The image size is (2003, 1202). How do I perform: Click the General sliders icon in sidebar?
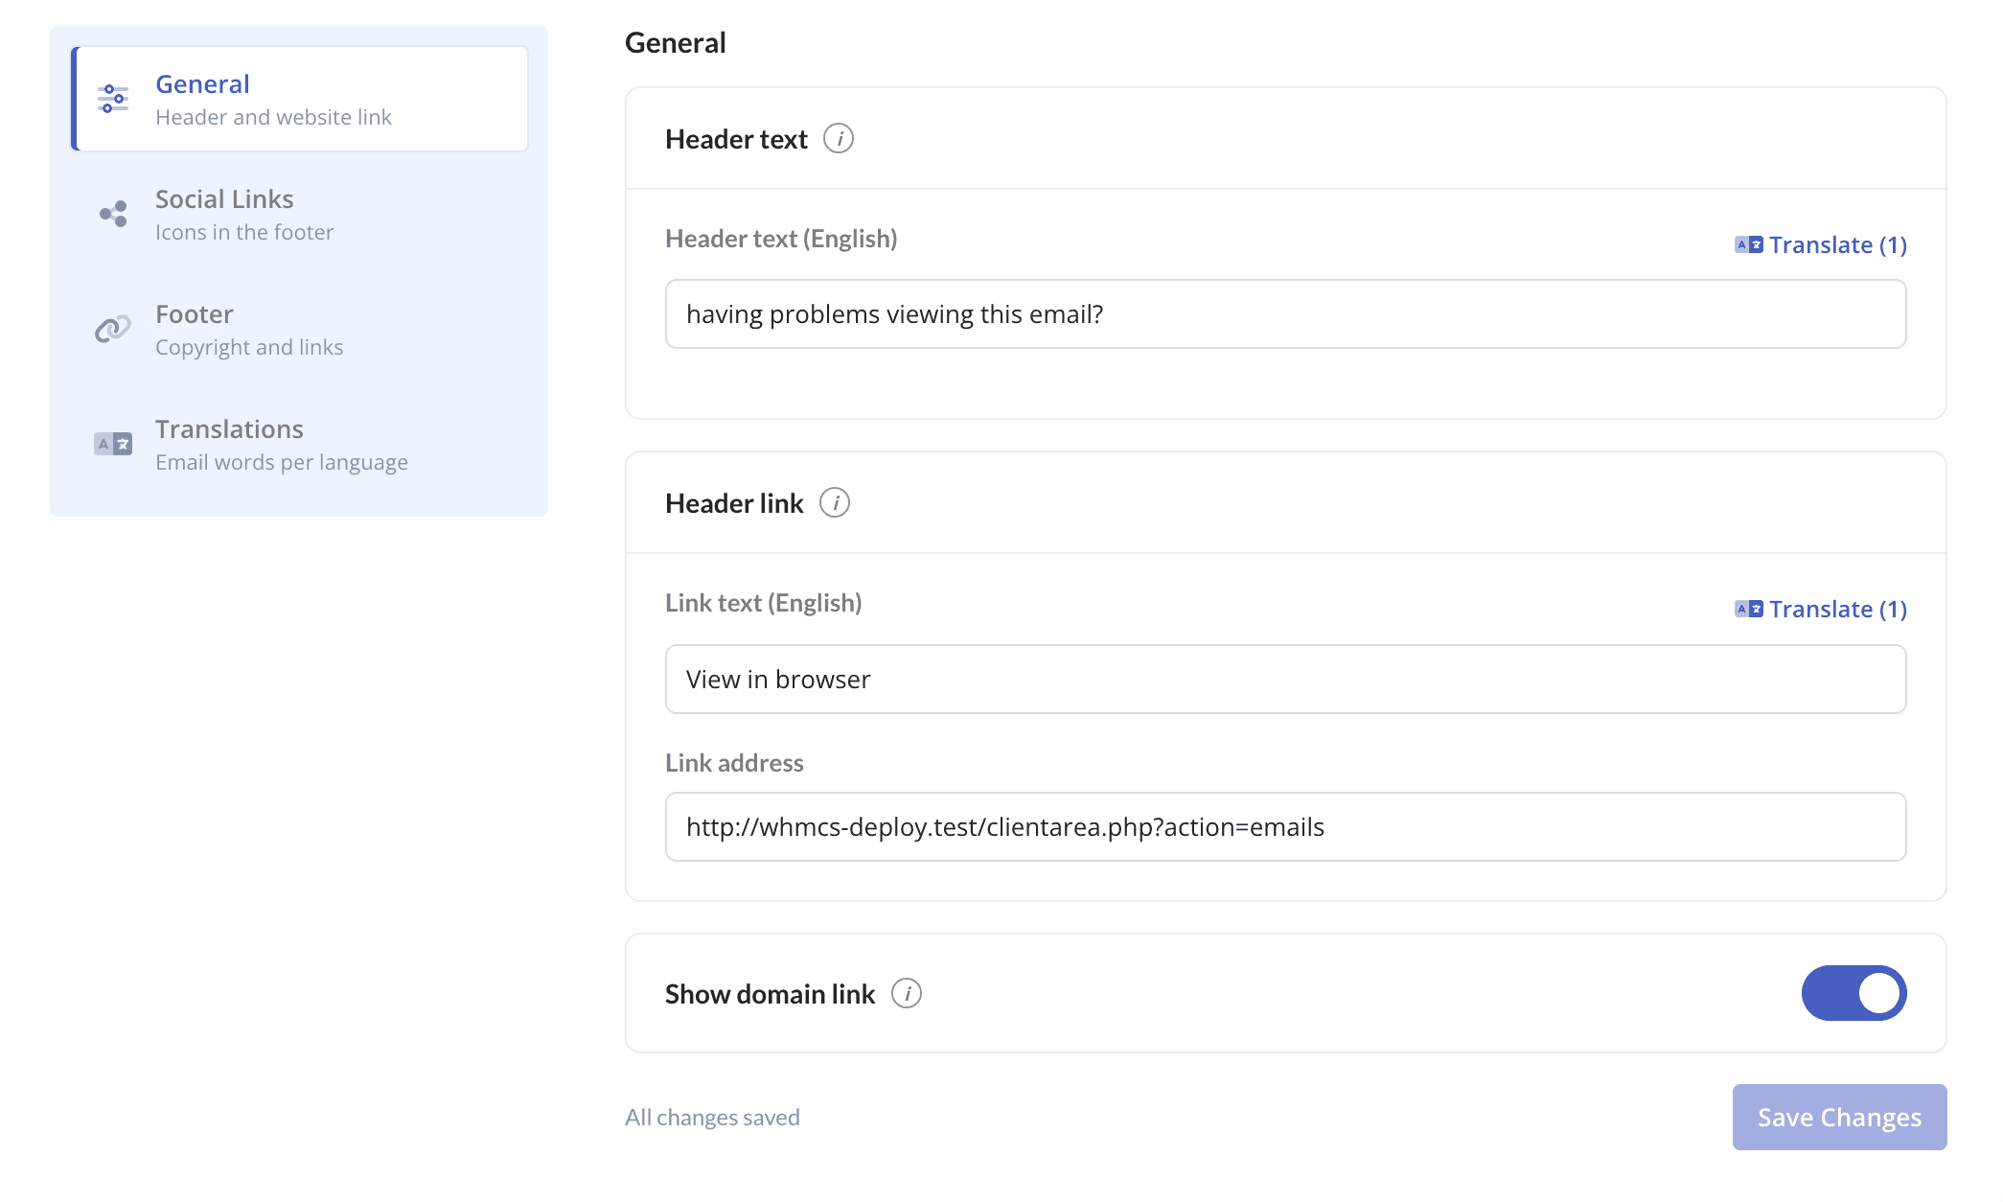pos(113,99)
